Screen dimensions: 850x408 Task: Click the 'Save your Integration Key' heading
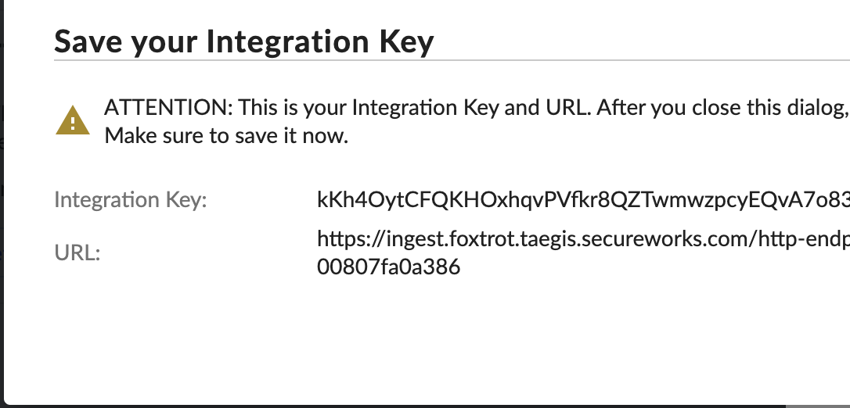pyautogui.click(x=244, y=41)
